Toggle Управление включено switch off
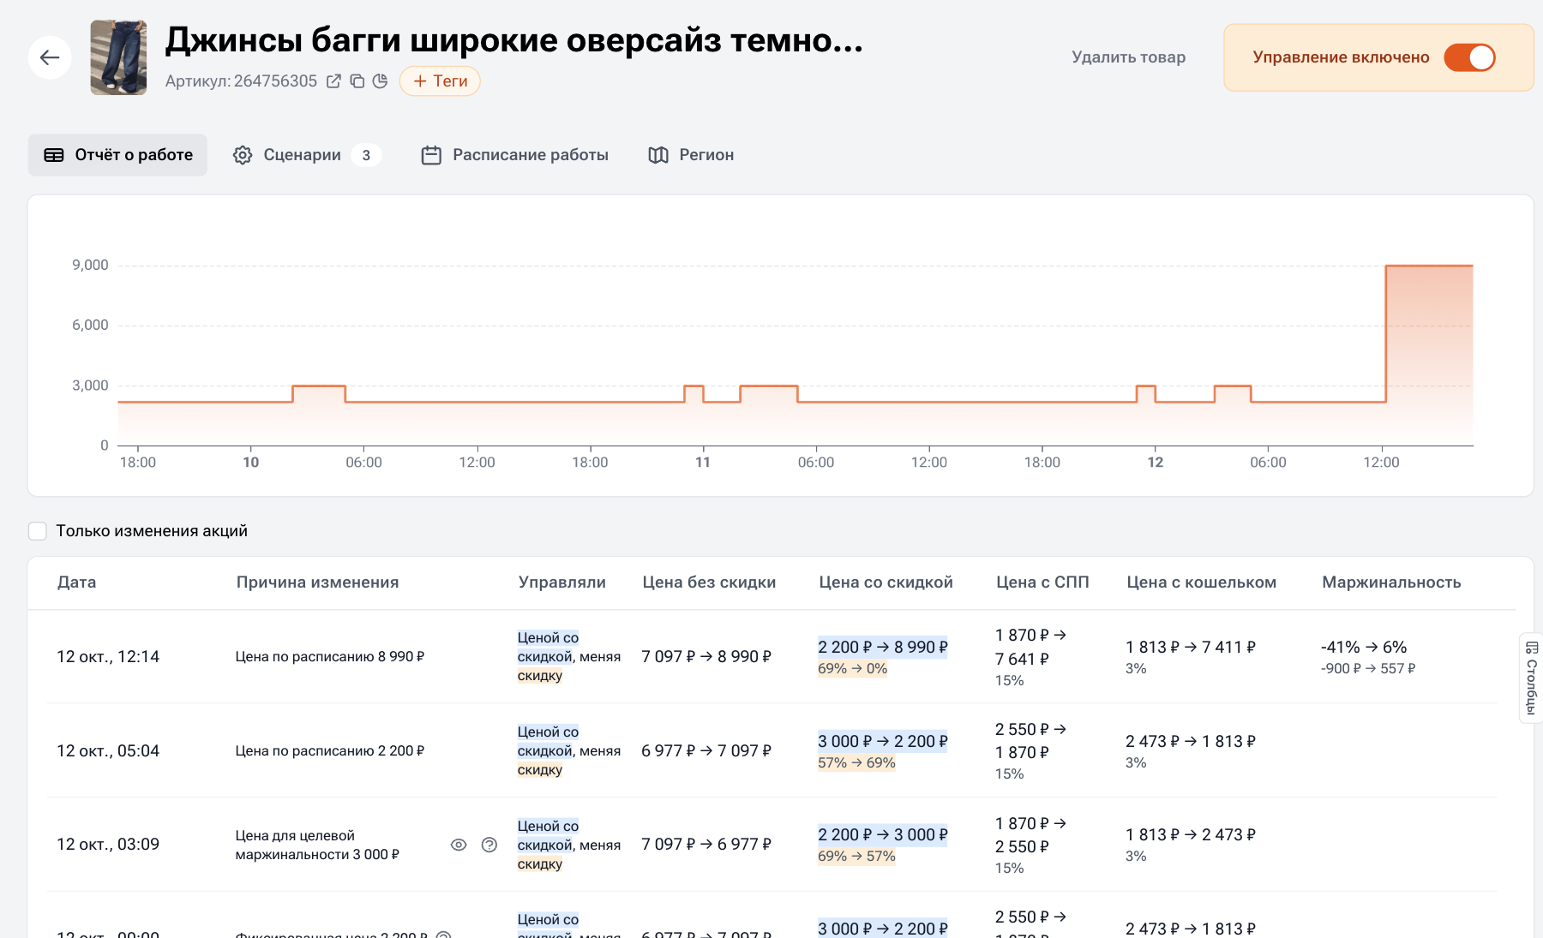1543x938 pixels. (1469, 57)
